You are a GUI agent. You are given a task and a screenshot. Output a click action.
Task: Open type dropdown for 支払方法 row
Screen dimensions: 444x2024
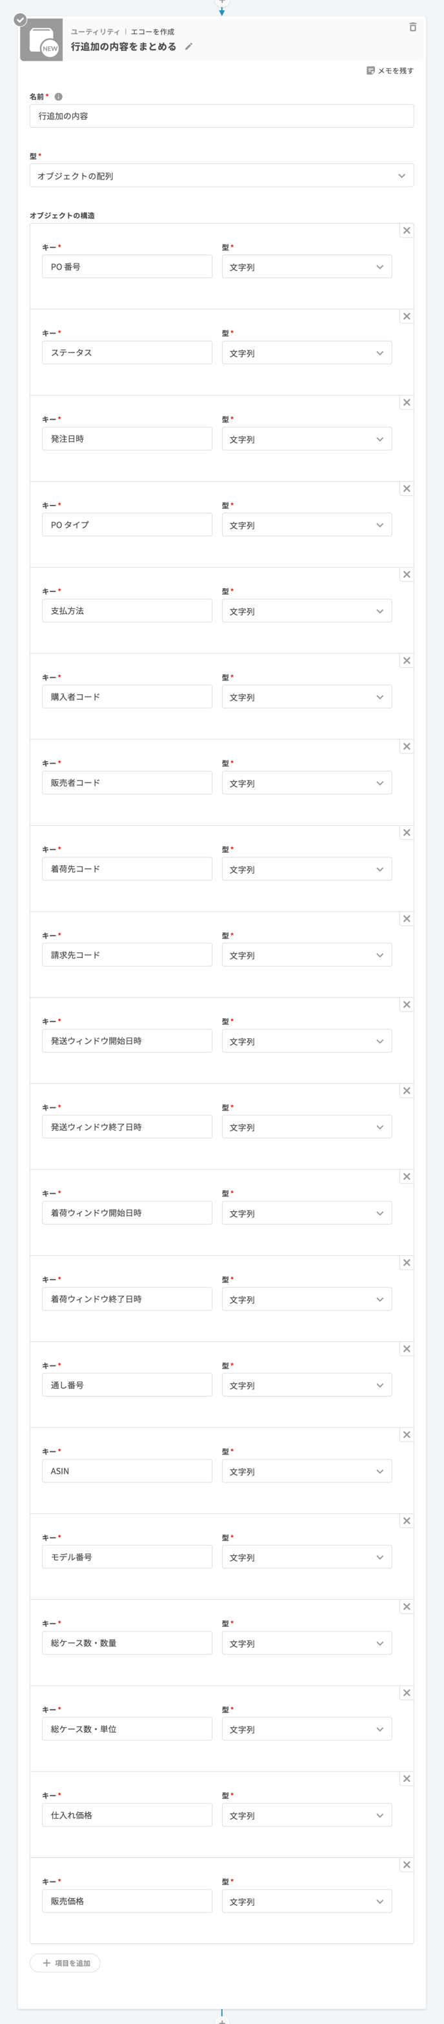(307, 611)
